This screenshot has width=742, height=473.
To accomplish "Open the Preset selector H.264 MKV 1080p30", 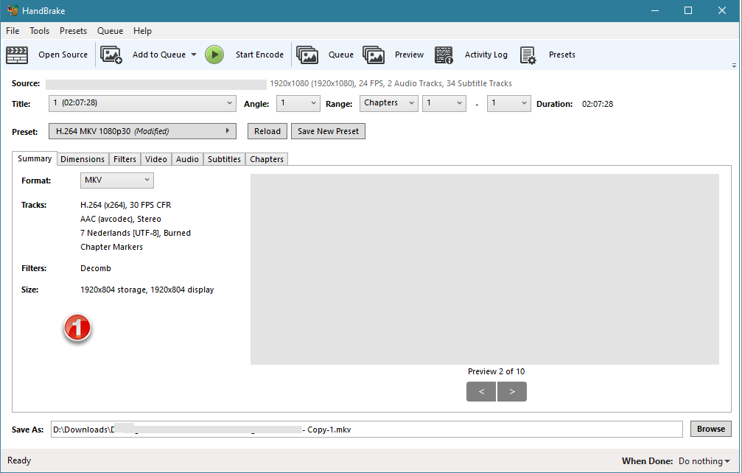I will (x=142, y=131).
